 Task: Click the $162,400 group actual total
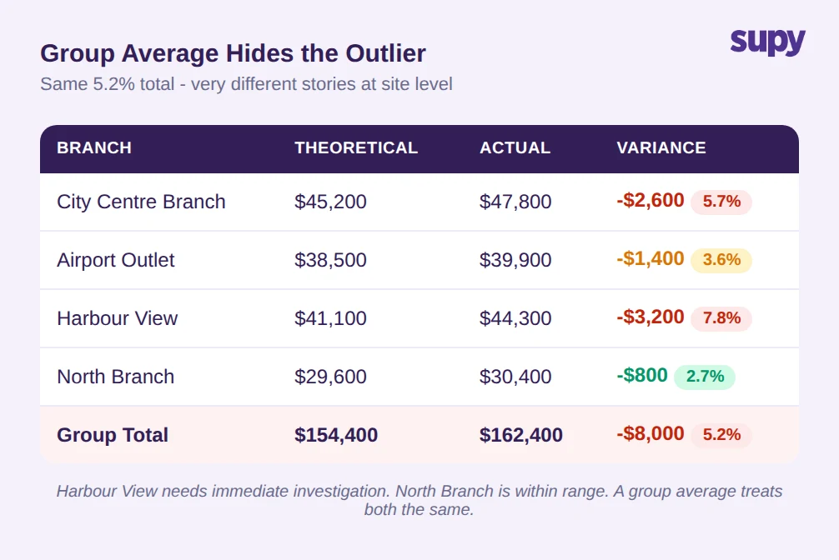click(x=520, y=435)
